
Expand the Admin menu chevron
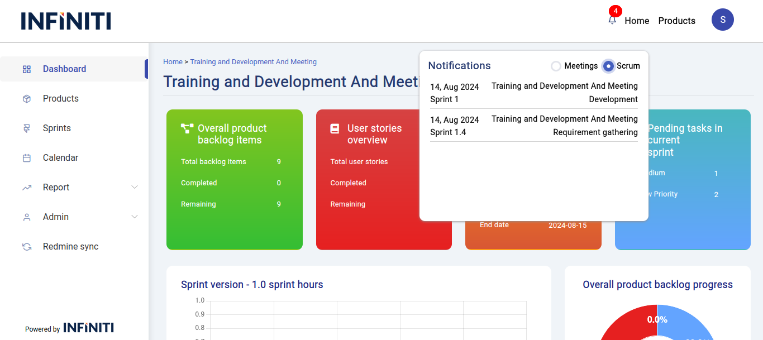[x=135, y=217]
